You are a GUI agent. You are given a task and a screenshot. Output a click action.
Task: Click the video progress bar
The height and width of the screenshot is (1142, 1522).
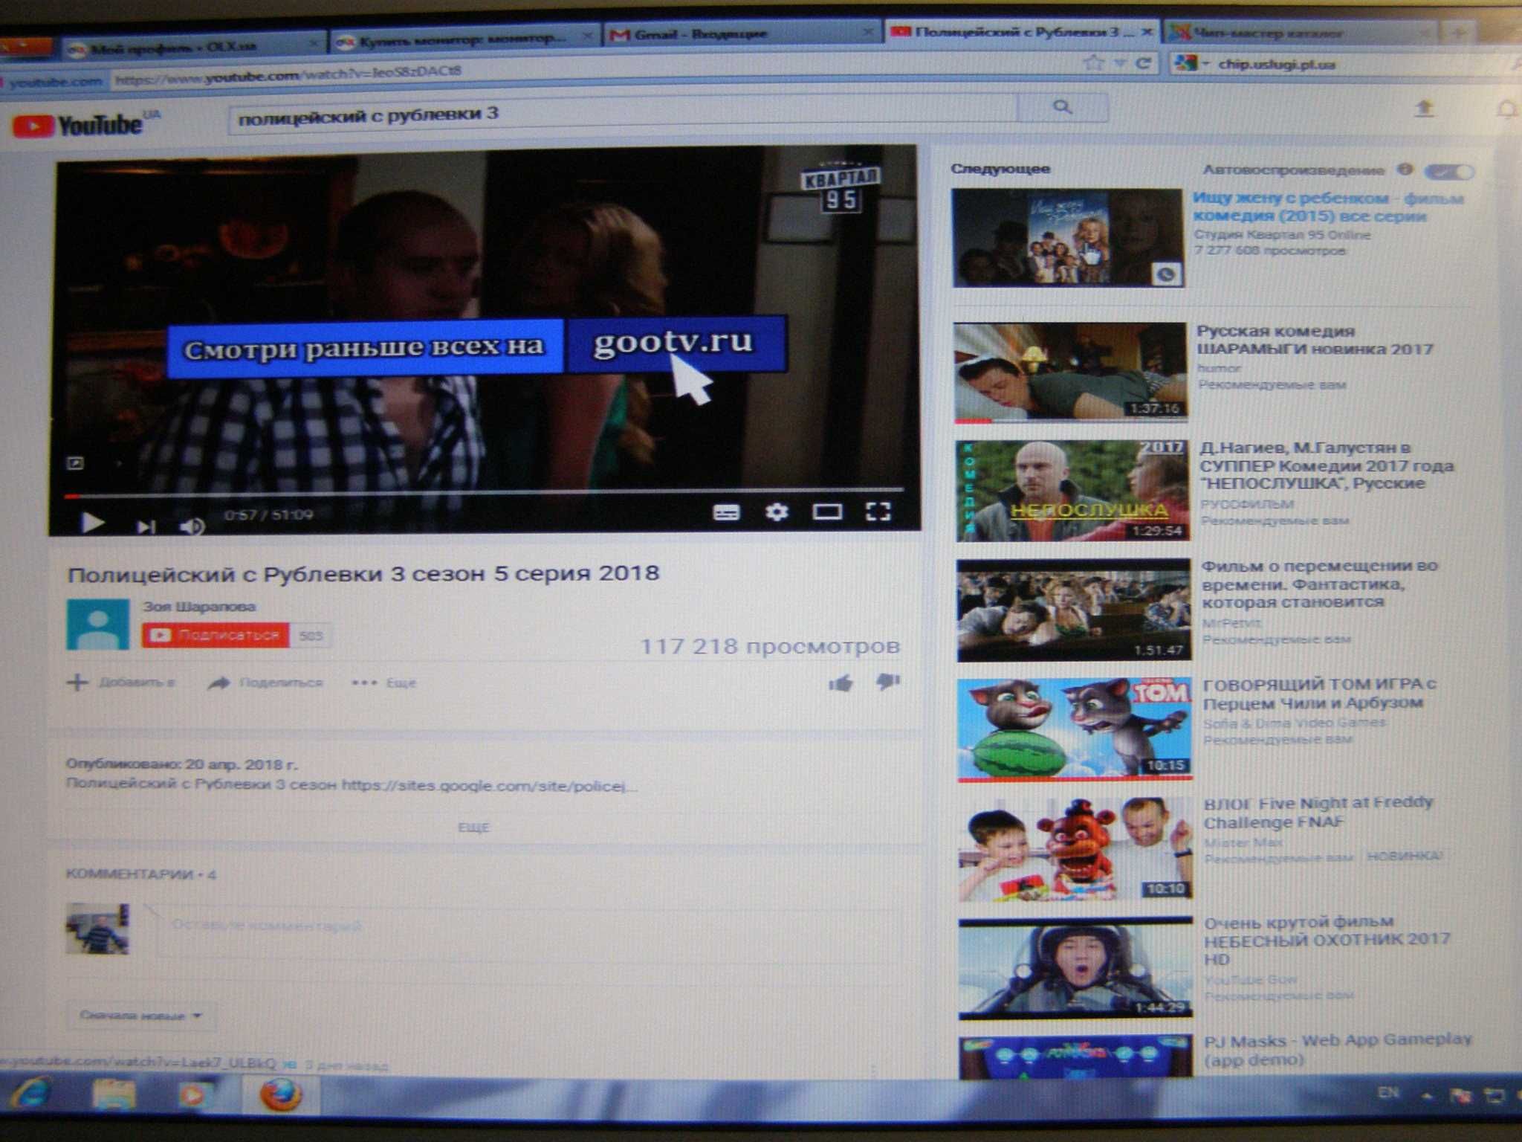coord(483,493)
